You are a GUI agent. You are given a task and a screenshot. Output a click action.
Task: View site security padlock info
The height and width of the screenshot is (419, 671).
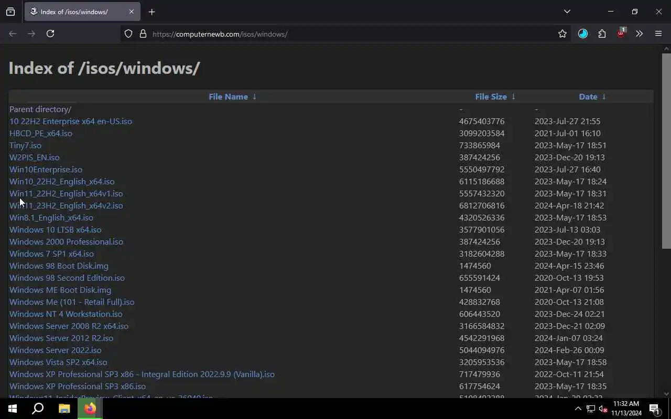click(143, 34)
